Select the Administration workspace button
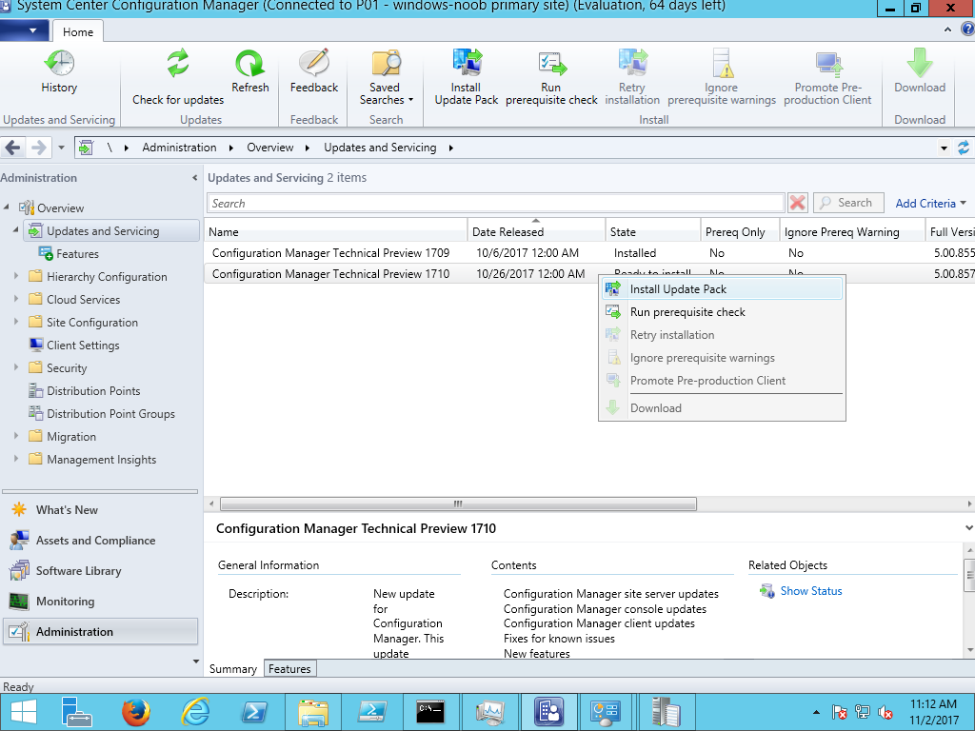This screenshot has width=975, height=731. click(100, 632)
